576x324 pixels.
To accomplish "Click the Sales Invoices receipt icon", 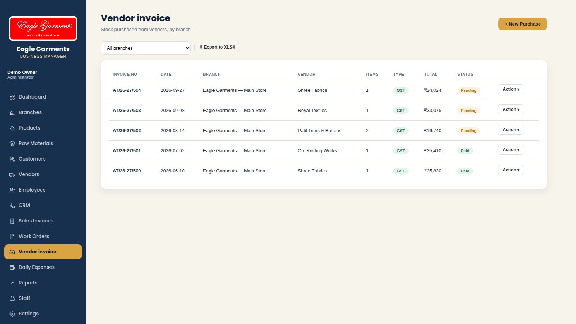I will pyautogui.click(x=12, y=221).
